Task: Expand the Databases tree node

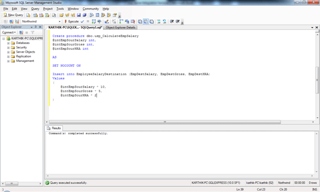Action: [x=8, y=43]
